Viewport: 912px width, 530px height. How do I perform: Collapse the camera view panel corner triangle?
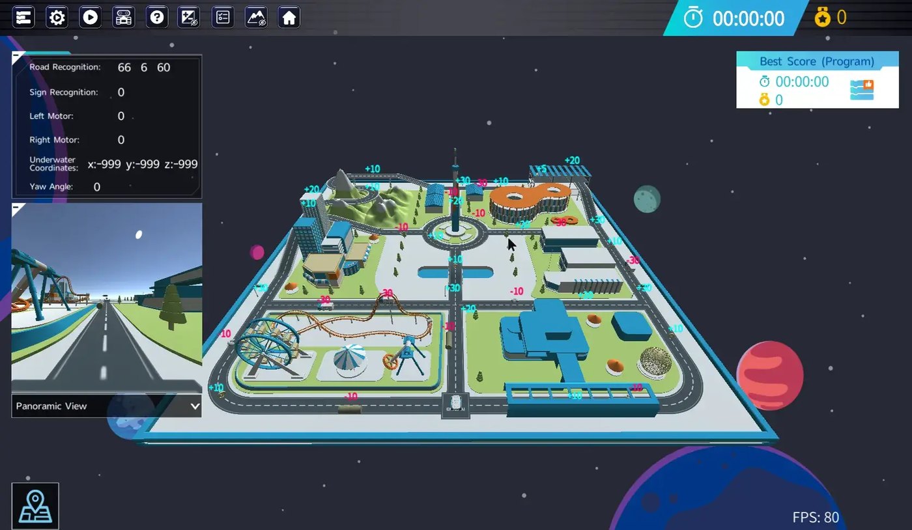click(x=18, y=208)
